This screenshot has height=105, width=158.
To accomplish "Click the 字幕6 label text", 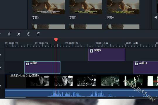I will coord(110,17).
